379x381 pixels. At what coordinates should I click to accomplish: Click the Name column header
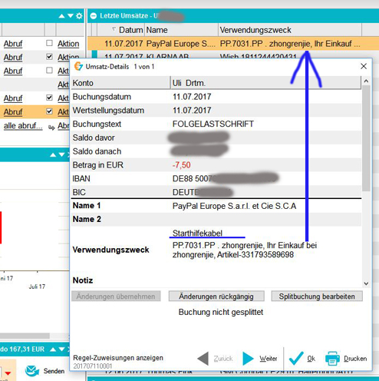157,30
